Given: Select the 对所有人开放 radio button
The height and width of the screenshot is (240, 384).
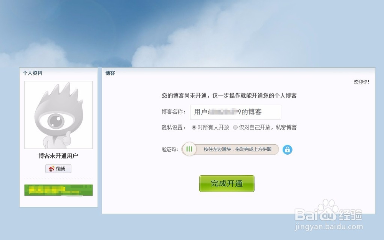Looking at the screenshot, I should click(194, 127).
